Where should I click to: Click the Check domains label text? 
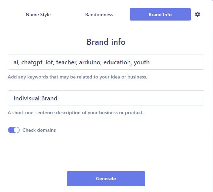tap(39, 130)
